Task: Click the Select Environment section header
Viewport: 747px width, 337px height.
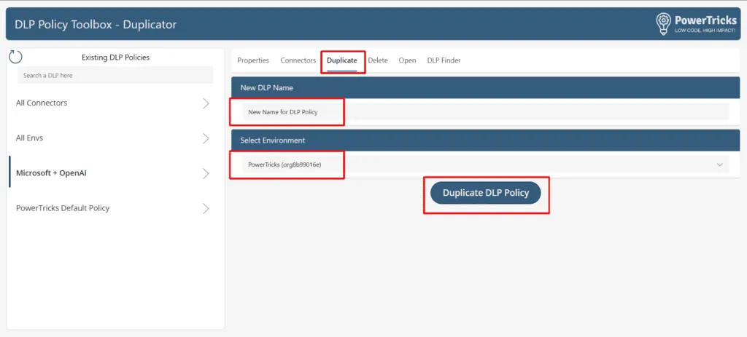Action: coord(485,140)
